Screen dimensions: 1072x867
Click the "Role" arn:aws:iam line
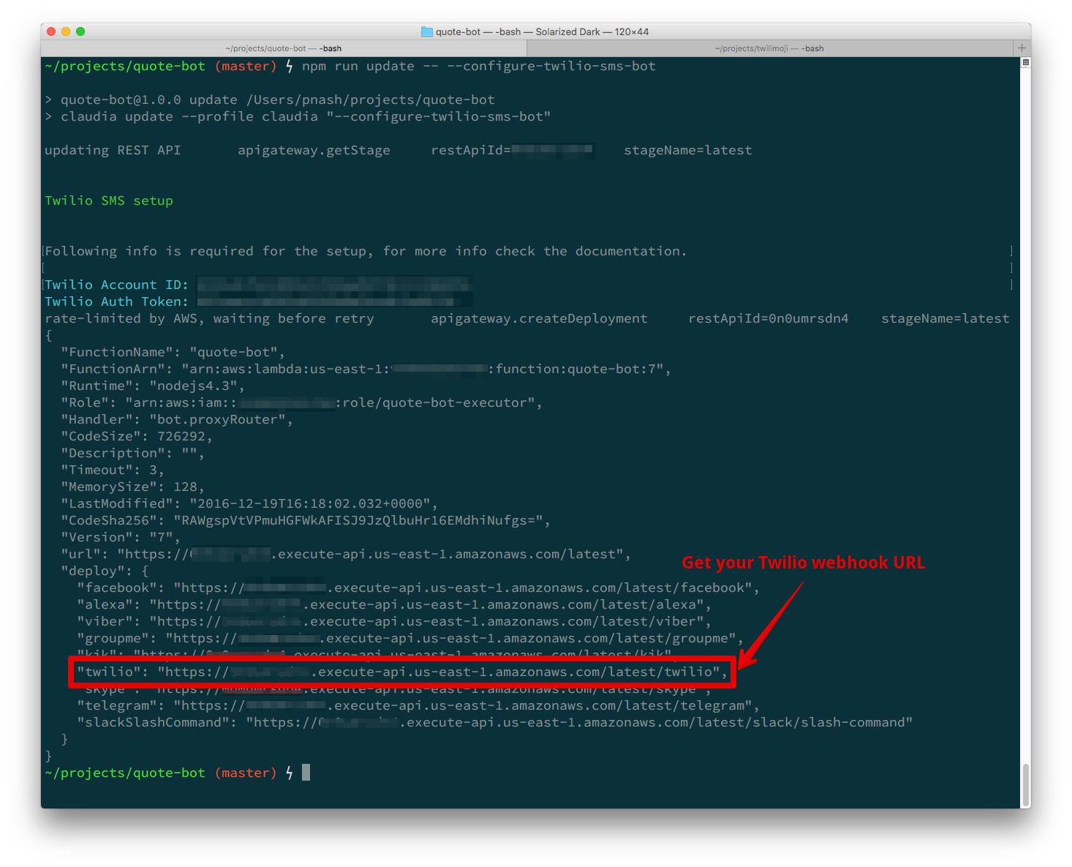302,402
